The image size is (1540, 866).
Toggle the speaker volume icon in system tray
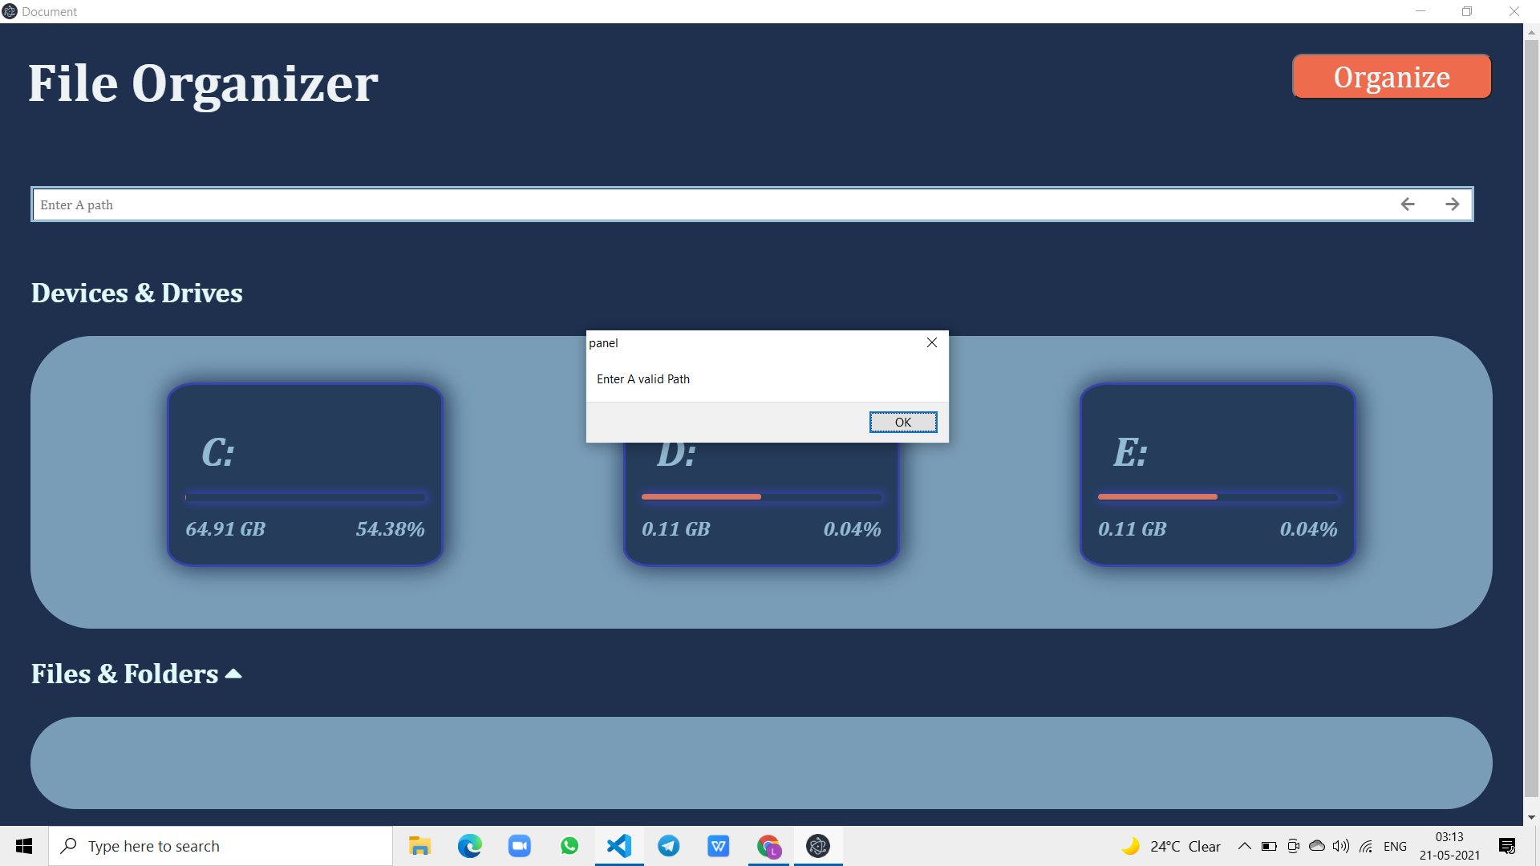click(x=1340, y=846)
